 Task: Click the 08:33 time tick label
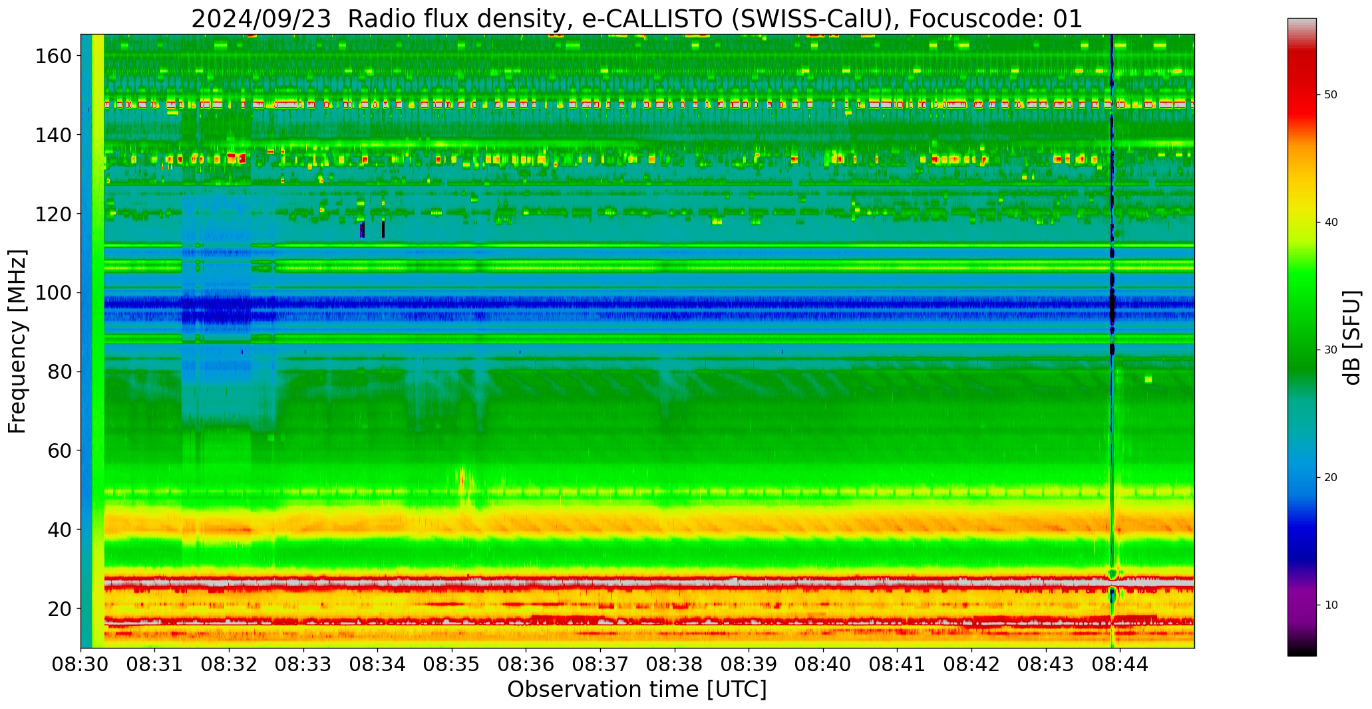(x=303, y=664)
